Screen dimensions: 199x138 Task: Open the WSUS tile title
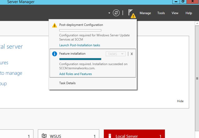pyautogui.click(x=55, y=136)
